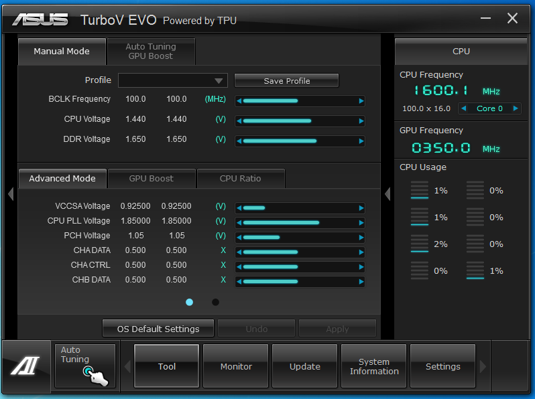Open System Information

(374, 366)
